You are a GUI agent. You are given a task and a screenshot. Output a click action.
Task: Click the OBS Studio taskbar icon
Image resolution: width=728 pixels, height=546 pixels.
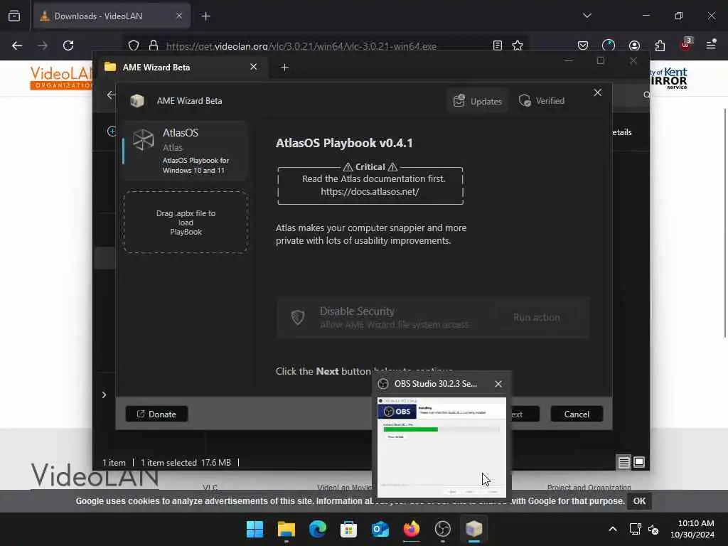442,529
